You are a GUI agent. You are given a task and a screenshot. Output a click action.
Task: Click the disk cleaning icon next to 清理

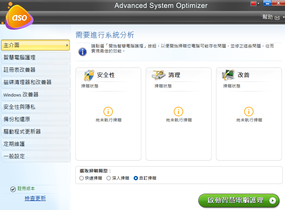point(159,75)
